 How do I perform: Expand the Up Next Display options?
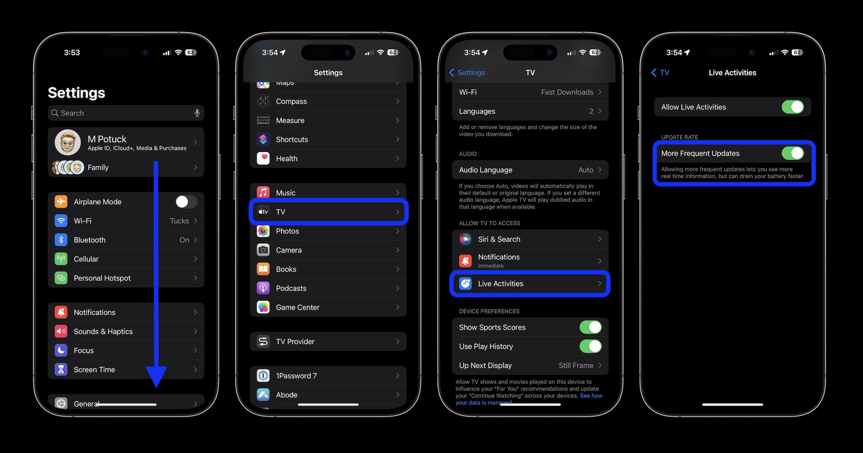click(530, 365)
